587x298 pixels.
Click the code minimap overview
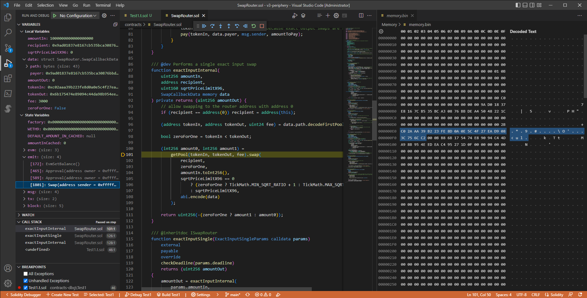(359, 95)
